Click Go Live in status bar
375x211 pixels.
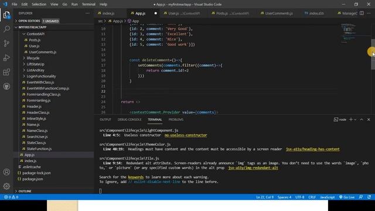pyautogui.click(x=347, y=197)
